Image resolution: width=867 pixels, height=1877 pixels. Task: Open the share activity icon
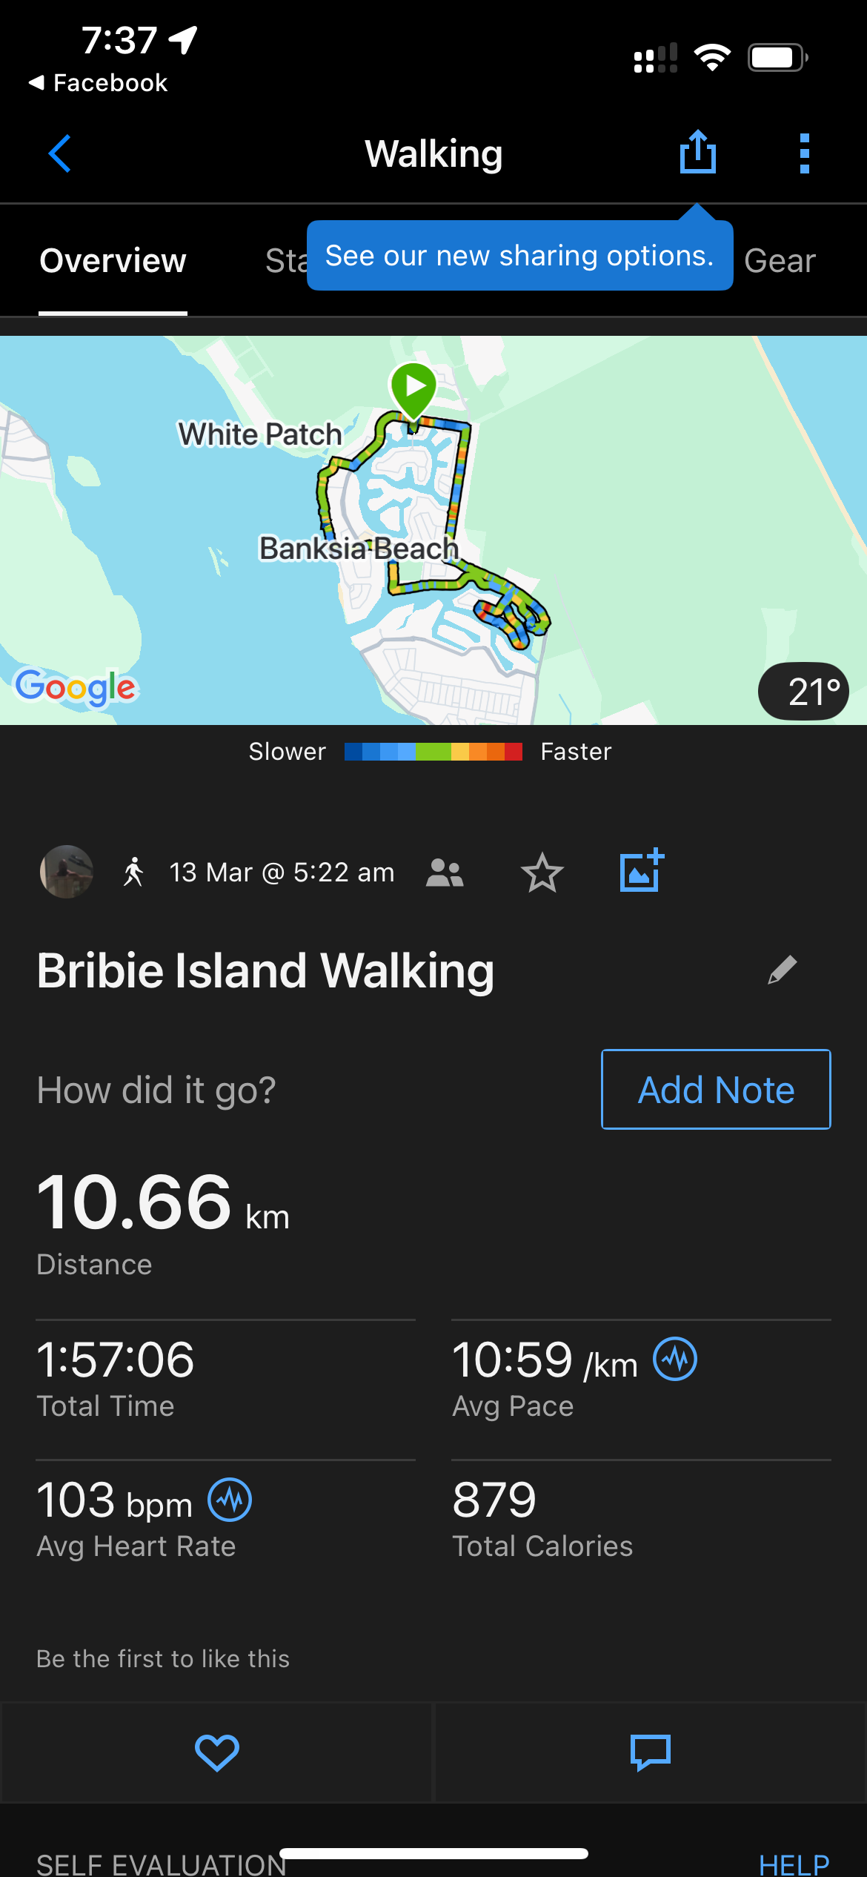[697, 152]
